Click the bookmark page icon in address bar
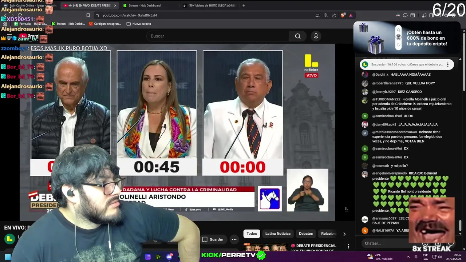Viewport: 466px width, 262px height. [x=88, y=15]
